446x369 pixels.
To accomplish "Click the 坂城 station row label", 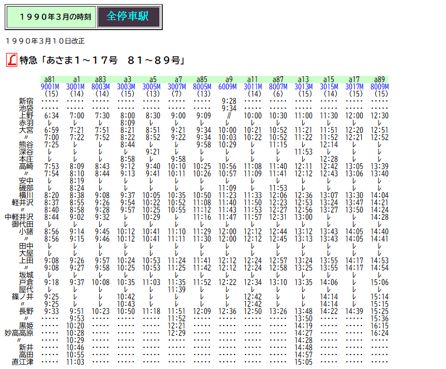I will click(x=26, y=275).
